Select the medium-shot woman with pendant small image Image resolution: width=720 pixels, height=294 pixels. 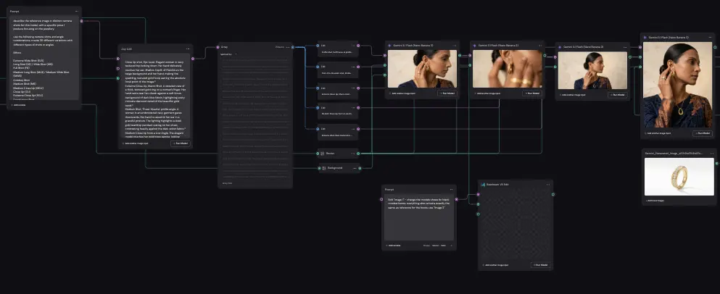coord(592,70)
